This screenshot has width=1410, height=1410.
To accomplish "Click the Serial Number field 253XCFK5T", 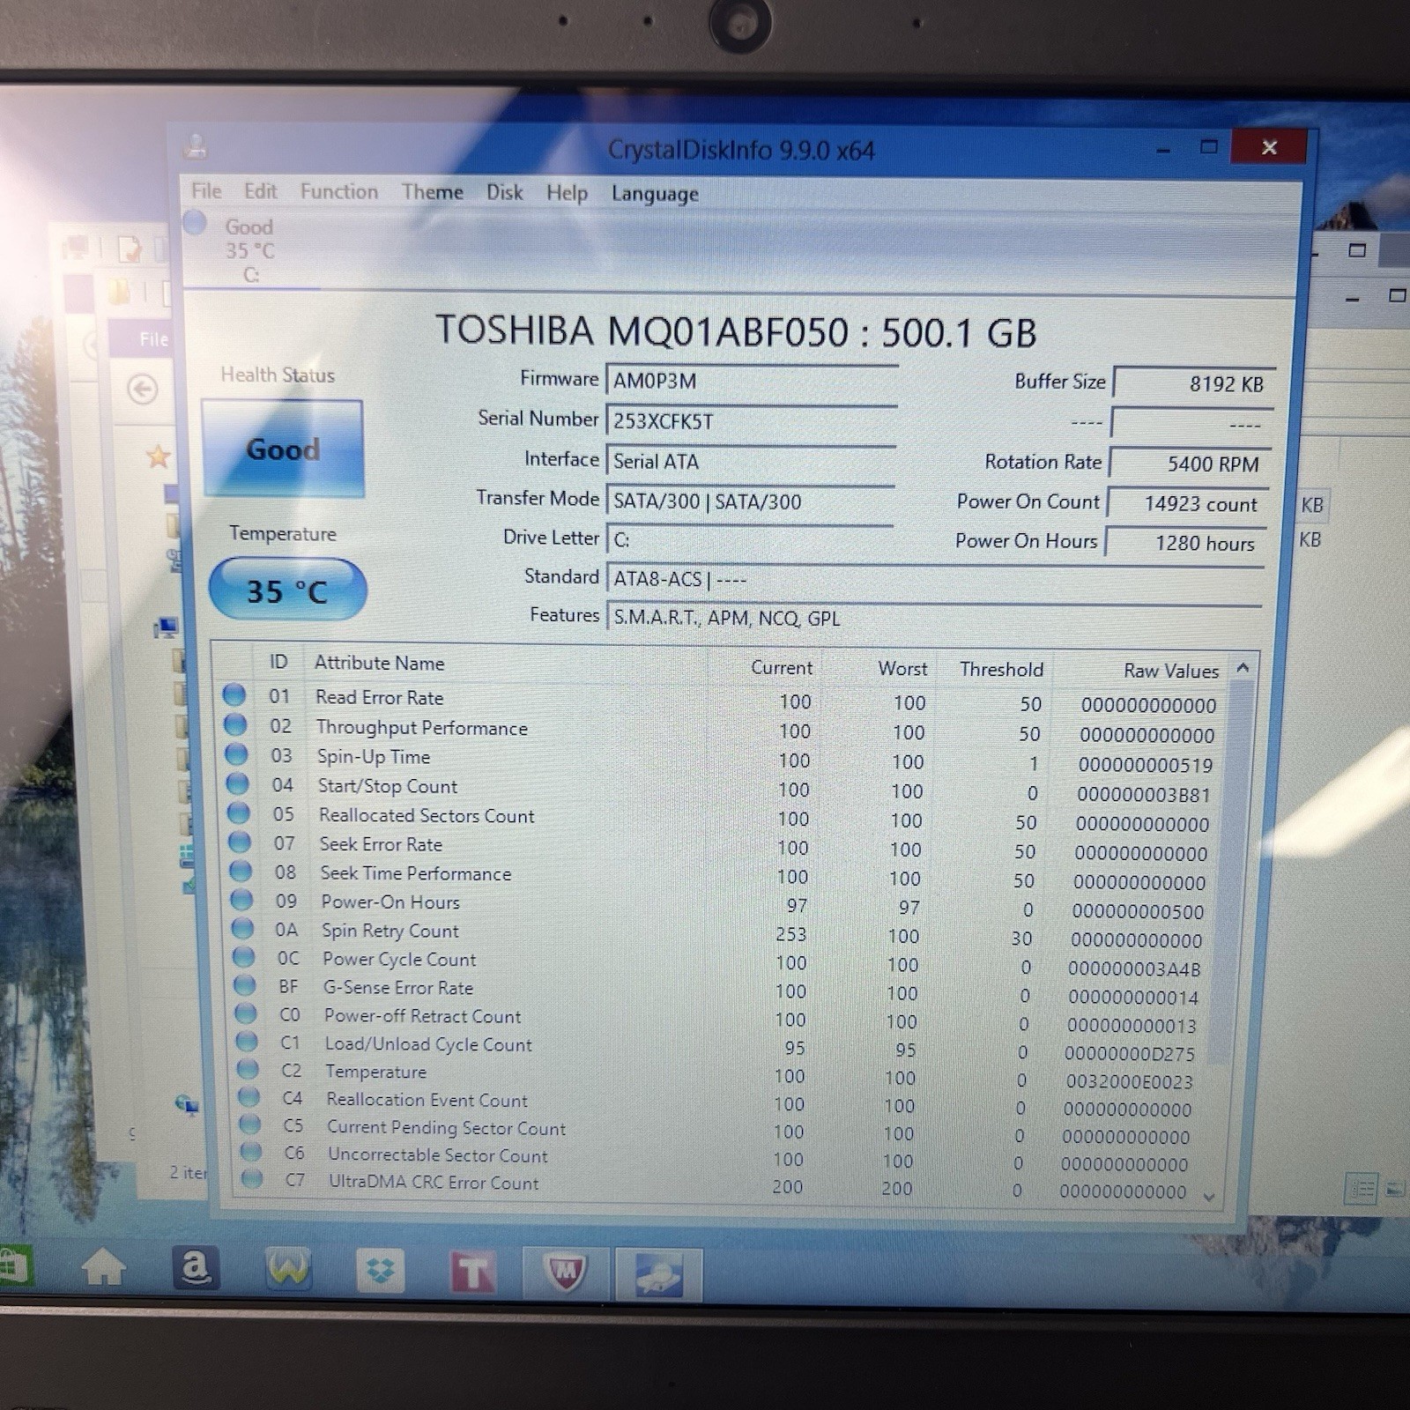I will [x=751, y=421].
